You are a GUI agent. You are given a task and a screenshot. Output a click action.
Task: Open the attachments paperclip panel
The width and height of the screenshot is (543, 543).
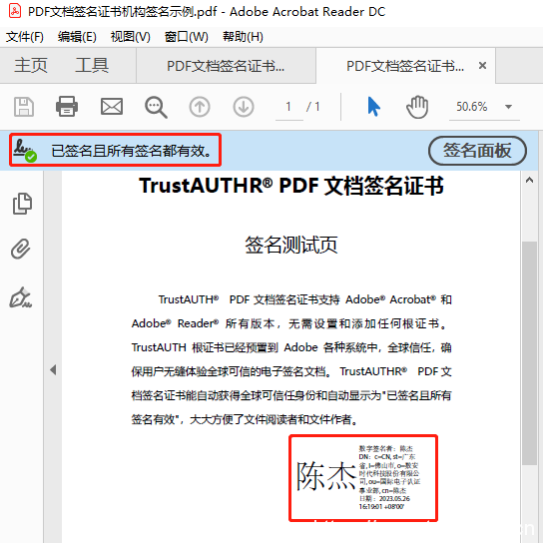click(21, 249)
